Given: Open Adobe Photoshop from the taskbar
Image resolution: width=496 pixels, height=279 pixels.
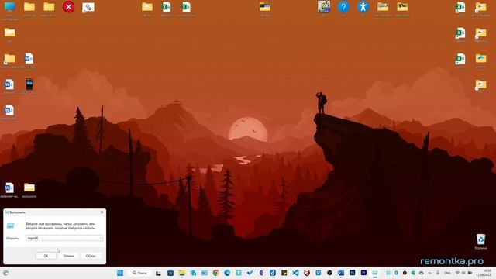Looking at the screenshot, I should point(352,273).
